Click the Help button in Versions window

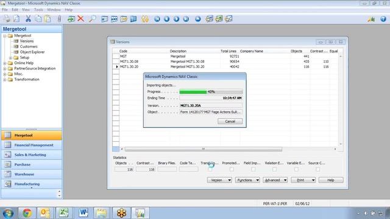(331, 180)
